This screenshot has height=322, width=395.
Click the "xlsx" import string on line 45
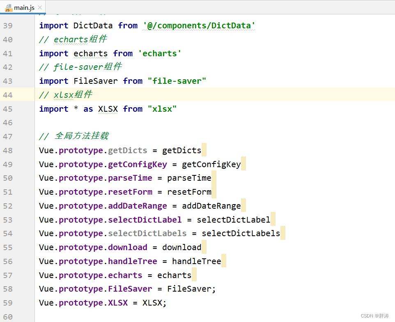(x=162, y=109)
